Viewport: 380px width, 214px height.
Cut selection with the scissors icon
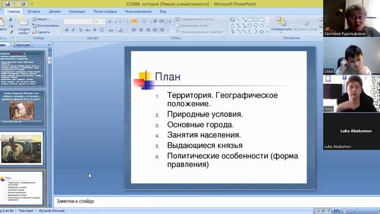[11, 20]
